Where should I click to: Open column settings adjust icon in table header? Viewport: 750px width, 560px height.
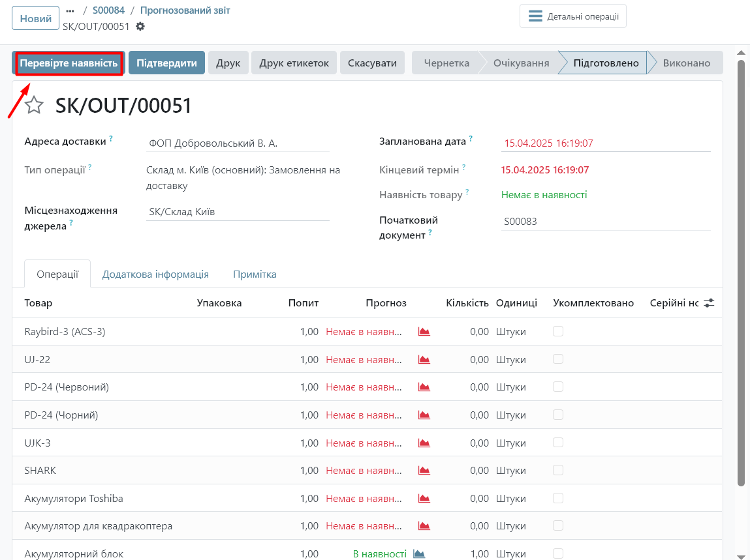point(710,303)
